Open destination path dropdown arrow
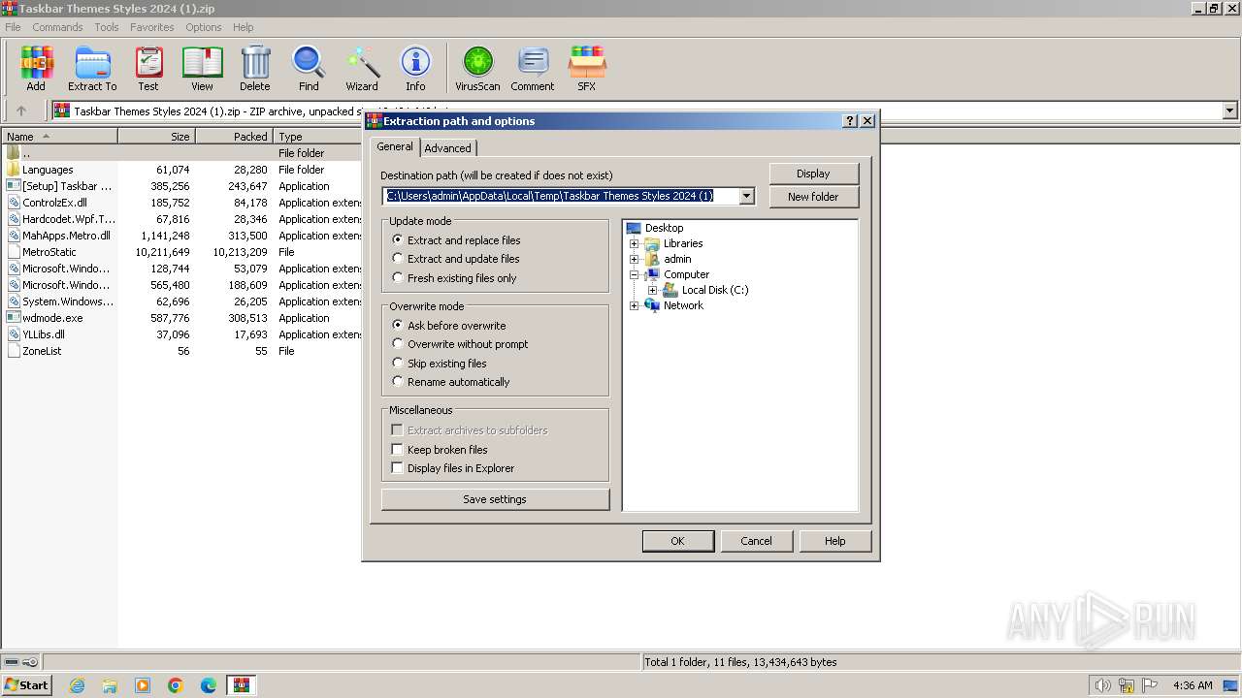The height and width of the screenshot is (698, 1242). pyautogui.click(x=746, y=196)
